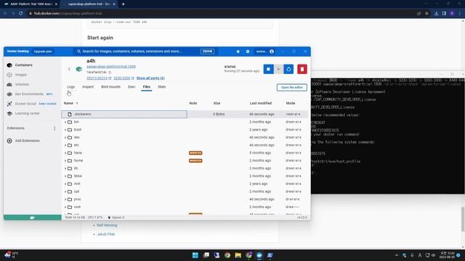Open Chrome downloads icon

(436, 13)
